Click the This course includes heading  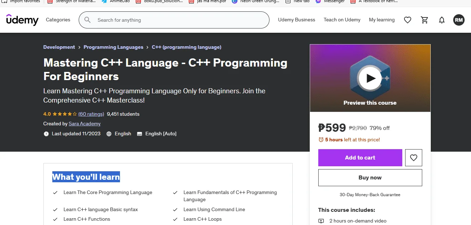(x=346, y=210)
